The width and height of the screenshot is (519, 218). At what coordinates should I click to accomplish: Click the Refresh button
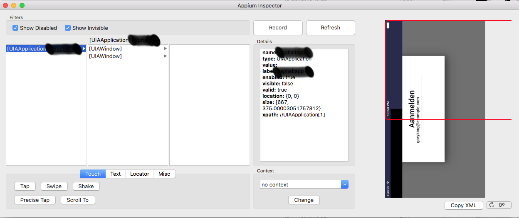coord(330,28)
